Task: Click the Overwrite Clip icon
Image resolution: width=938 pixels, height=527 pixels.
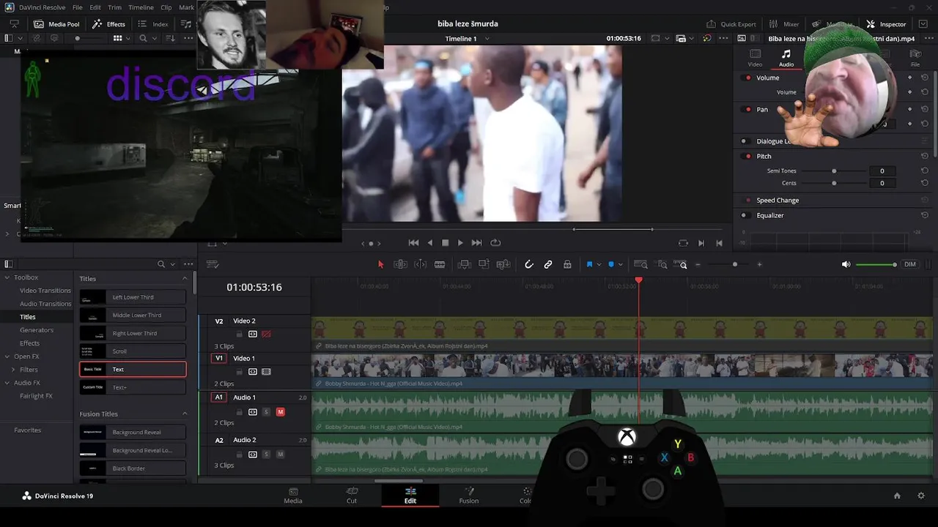Action: pyautogui.click(x=484, y=264)
